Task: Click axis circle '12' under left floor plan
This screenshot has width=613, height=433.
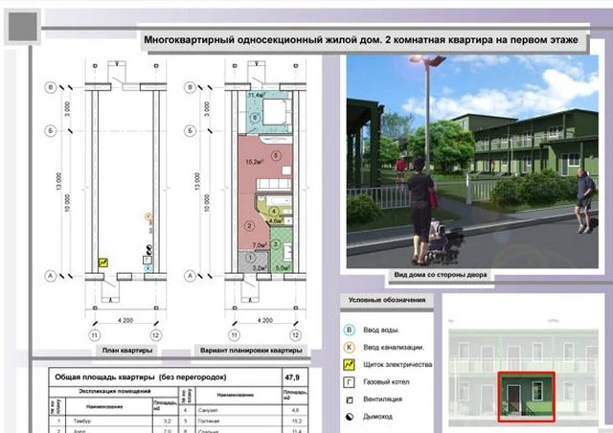Action: [x=155, y=335]
